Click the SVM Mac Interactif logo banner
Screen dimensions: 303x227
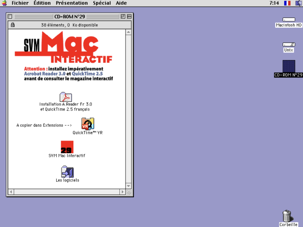tap(63, 47)
